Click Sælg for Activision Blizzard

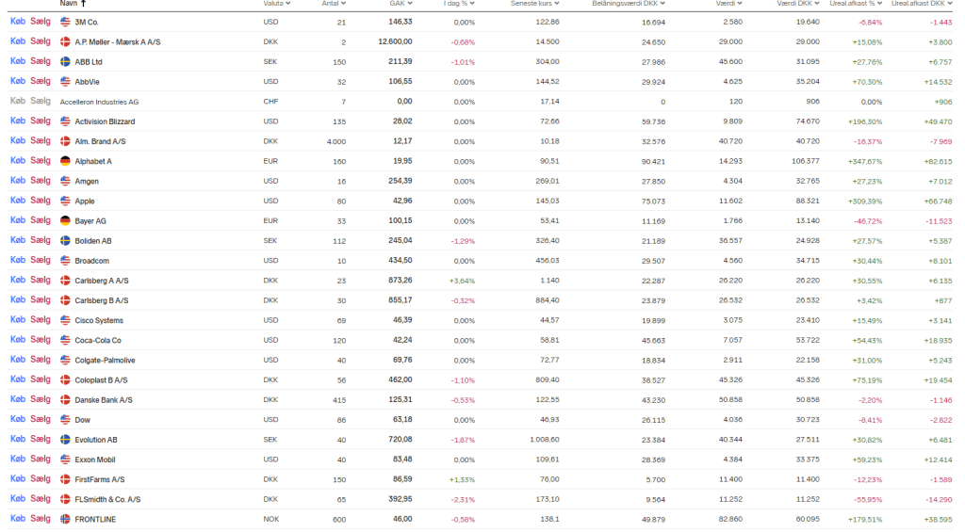(x=41, y=121)
